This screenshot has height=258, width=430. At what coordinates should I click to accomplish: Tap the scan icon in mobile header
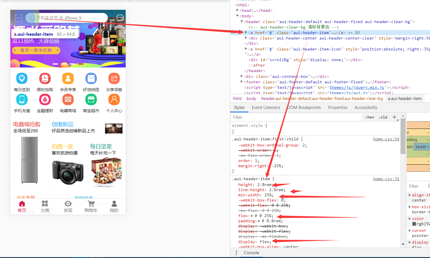[18, 18]
